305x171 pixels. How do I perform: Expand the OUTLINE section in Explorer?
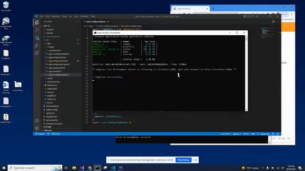[x=47, y=127]
